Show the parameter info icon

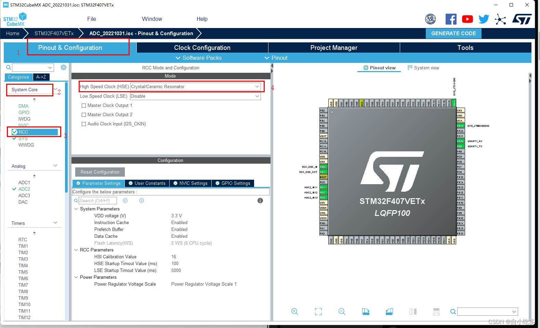(260, 201)
